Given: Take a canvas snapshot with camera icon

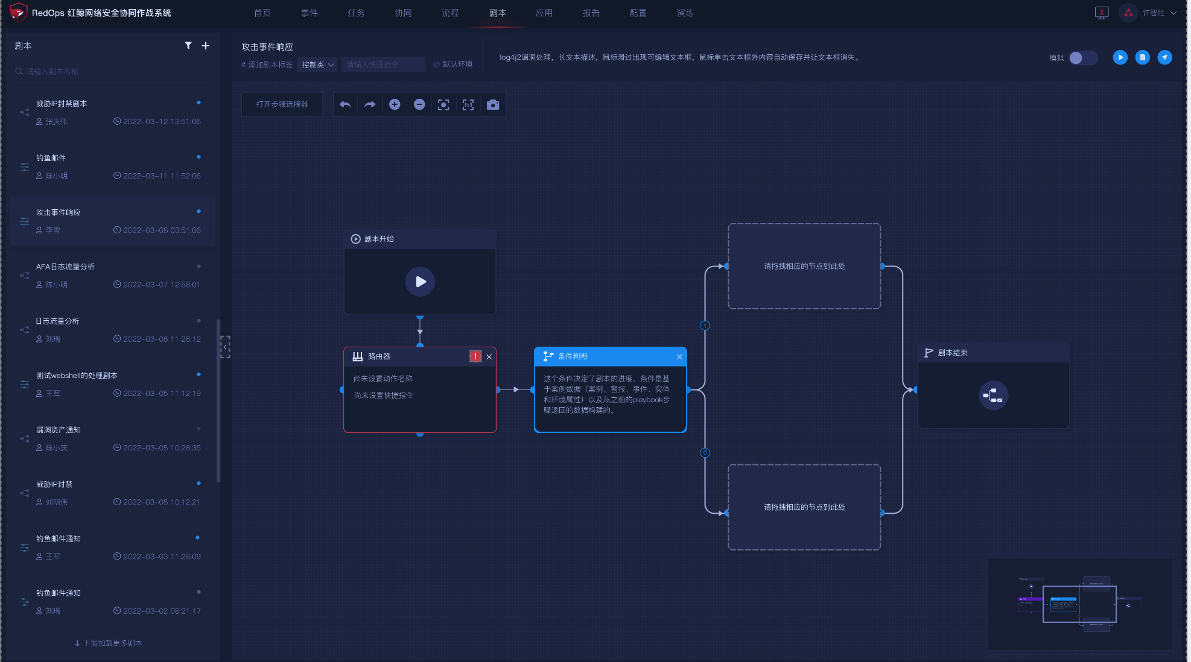Looking at the screenshot, I should [x=493, y=104].
